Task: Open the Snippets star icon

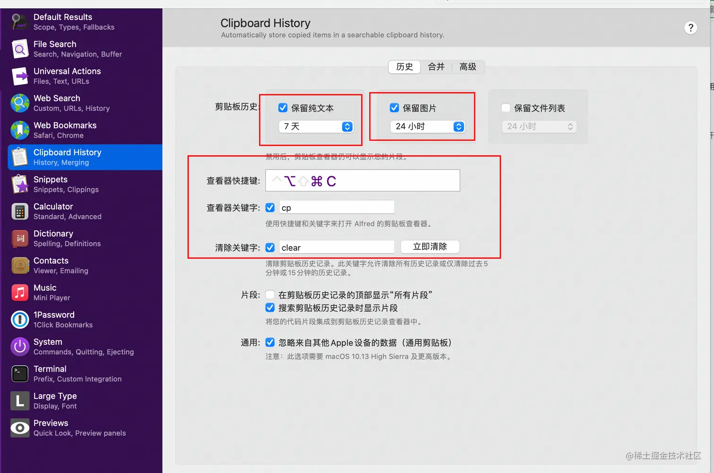Action: (x=20, y=184)
